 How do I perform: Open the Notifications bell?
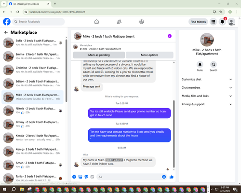222,22
